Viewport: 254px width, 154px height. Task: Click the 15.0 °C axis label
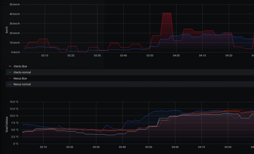[14, 102]
